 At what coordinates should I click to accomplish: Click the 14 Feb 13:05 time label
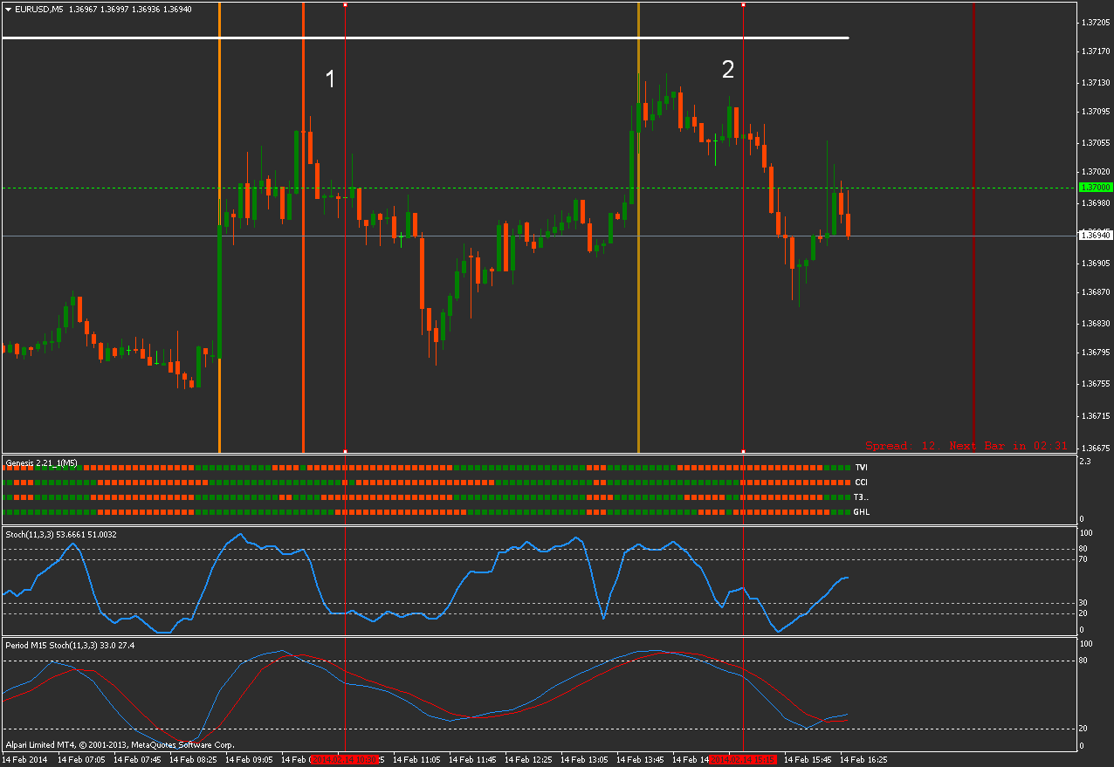[x=584, y=760]
